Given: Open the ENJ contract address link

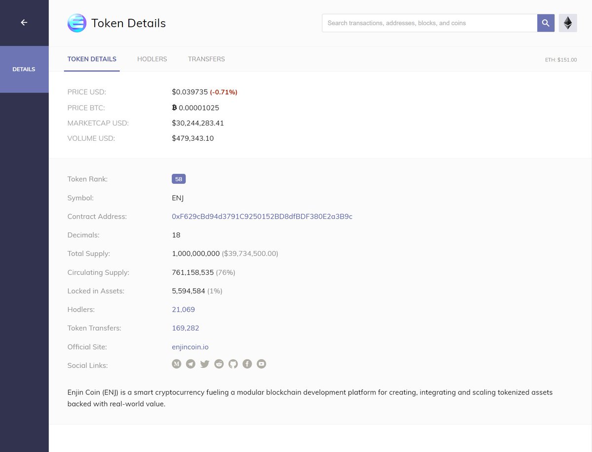Looking at the screenshot, I should [262, 217].
